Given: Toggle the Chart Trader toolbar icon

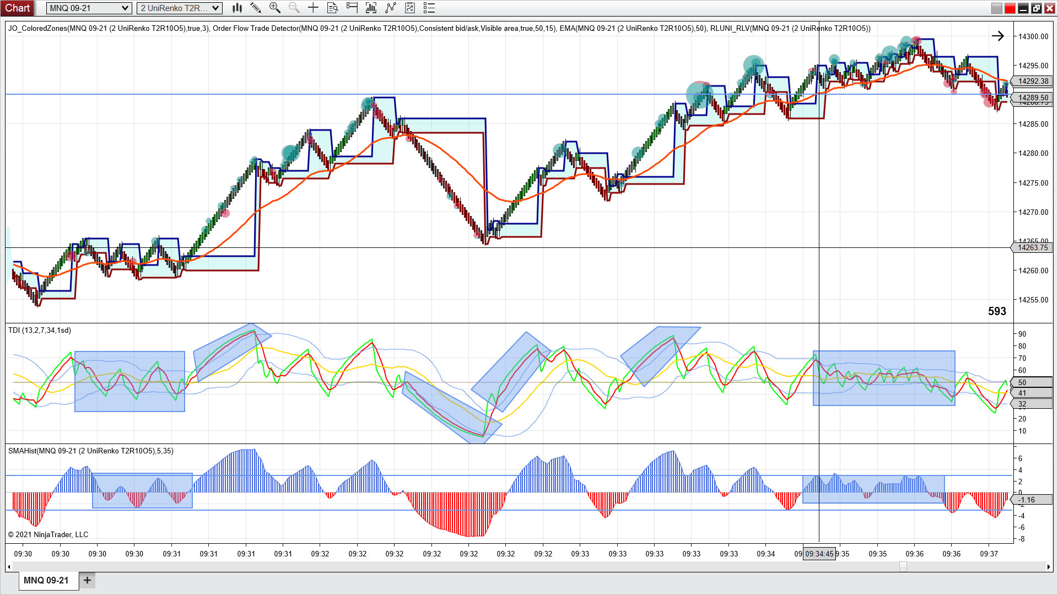Looking at the screenshot, I should click(352, 8).
